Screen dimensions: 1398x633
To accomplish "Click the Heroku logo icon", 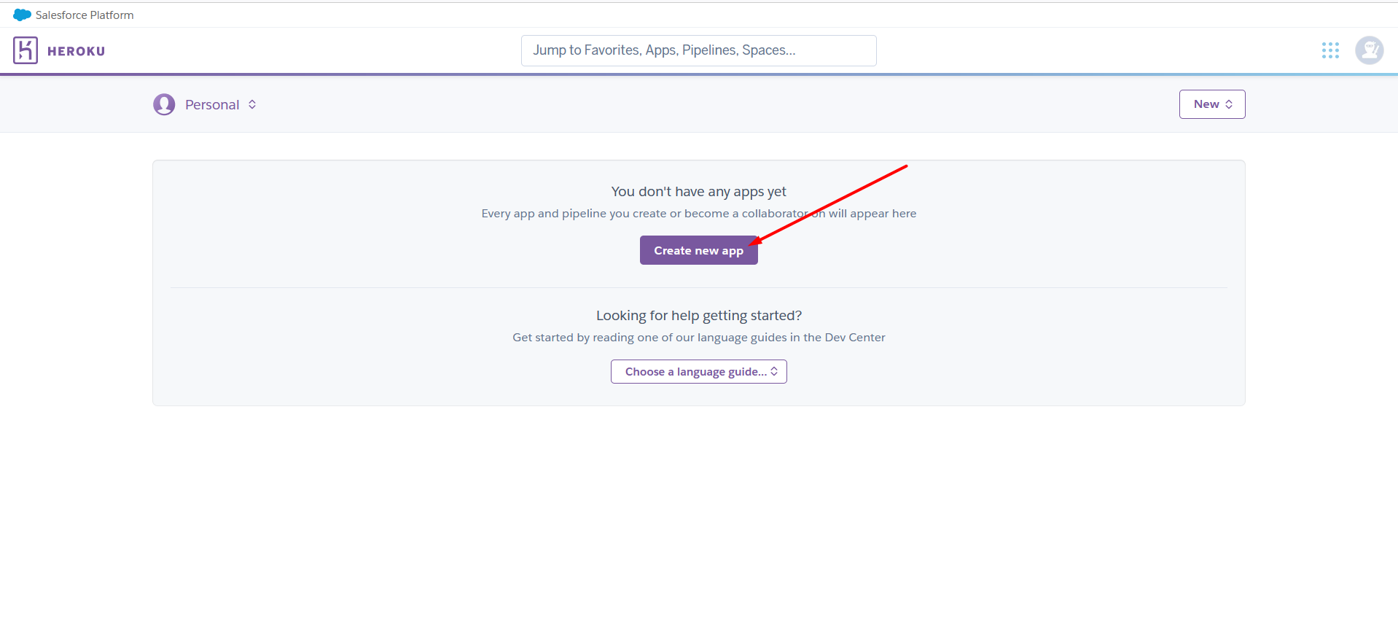I will click(x=26, y=50).
